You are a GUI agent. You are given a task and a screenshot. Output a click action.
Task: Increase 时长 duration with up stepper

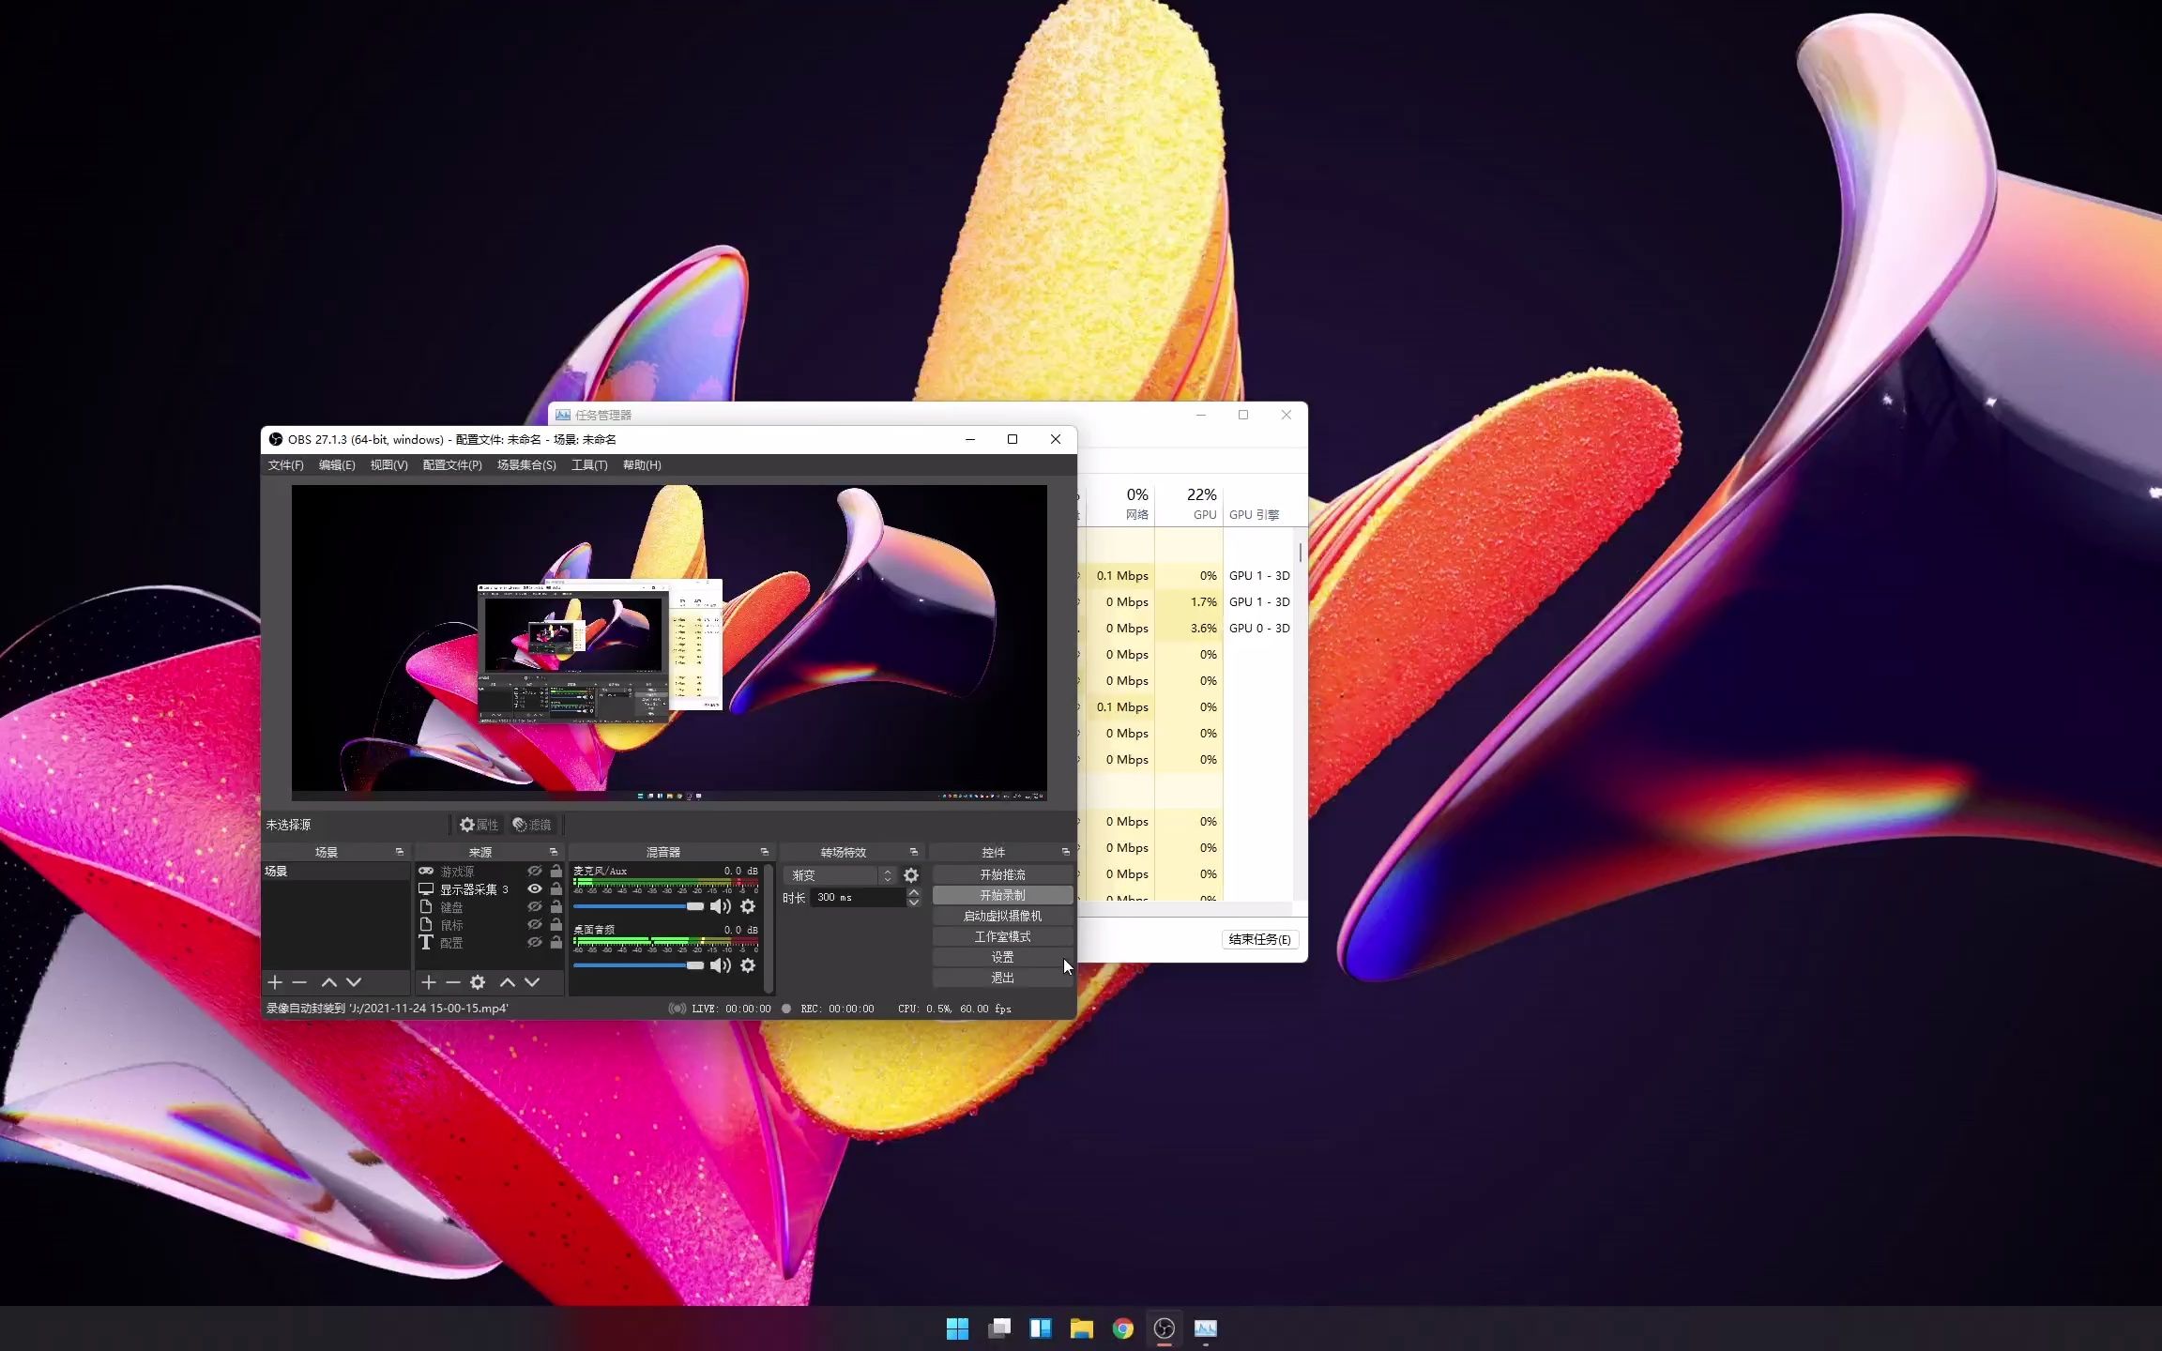(x=913, y=892)
